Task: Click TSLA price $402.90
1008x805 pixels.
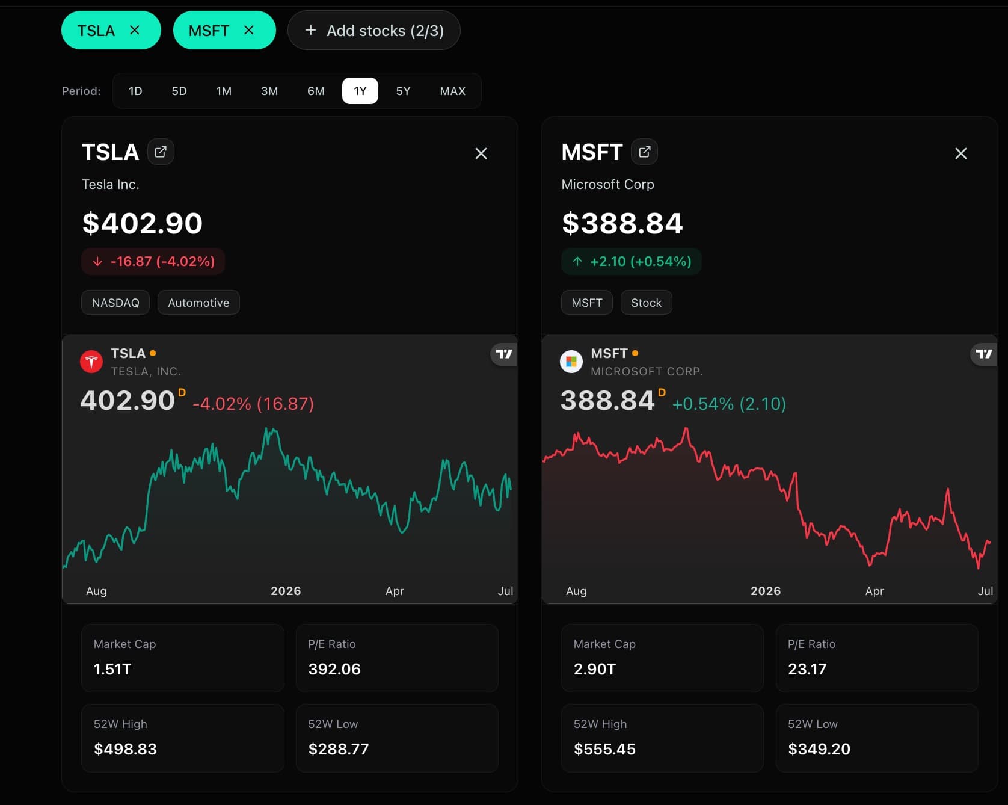Action: click(143, 223)
